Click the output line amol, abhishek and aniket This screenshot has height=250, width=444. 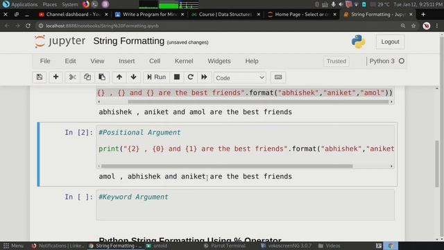(x=196, y=176)
